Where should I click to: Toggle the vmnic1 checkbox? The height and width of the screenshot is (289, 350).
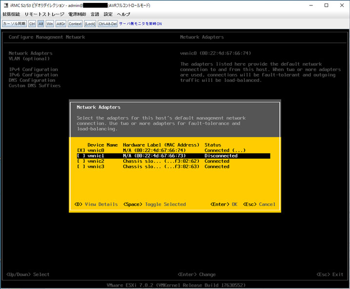81,156
